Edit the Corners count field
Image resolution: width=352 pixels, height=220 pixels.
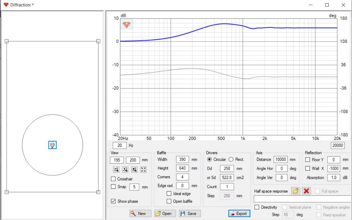pyautogui.click(x=183, y=177)
